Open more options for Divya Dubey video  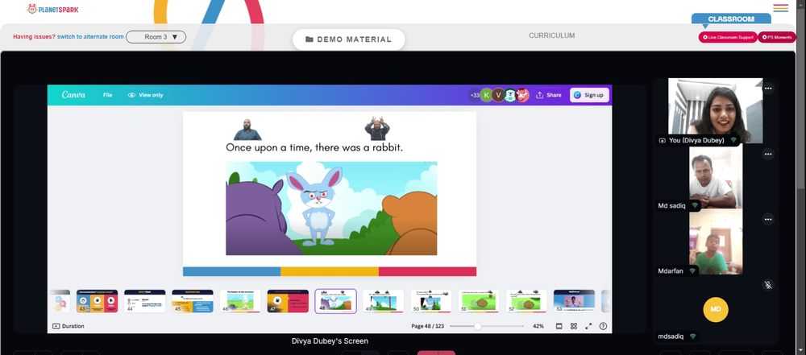(768, 89)
